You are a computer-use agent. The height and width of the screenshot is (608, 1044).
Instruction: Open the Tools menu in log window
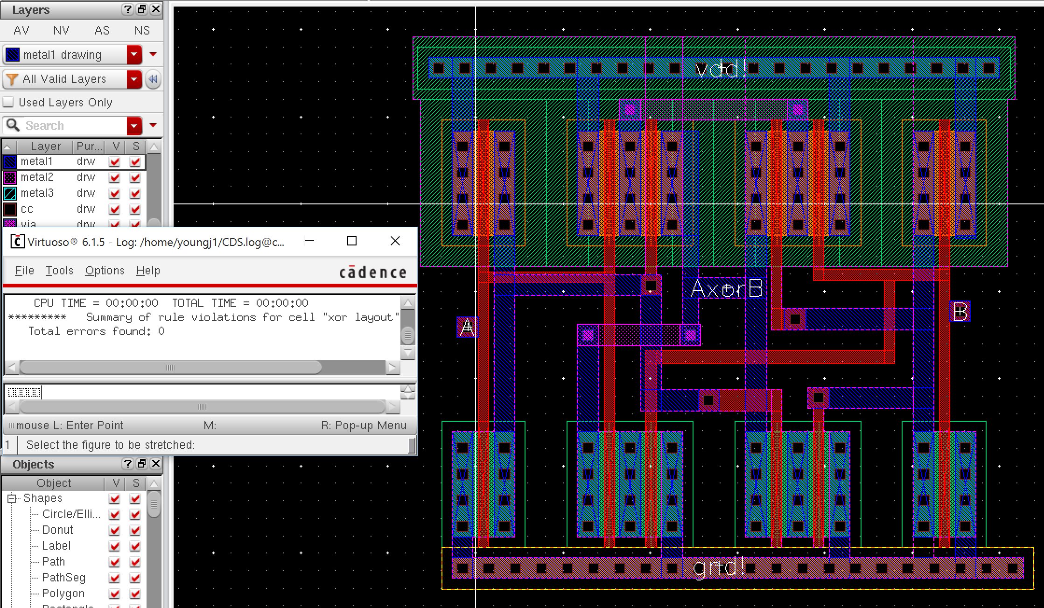click(x=59, y=271)
